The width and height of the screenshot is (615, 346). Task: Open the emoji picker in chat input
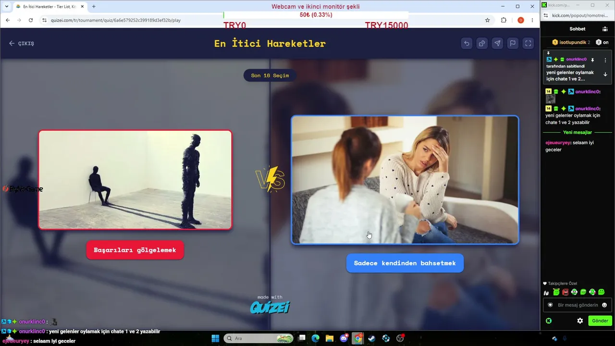pyautogui.click(x=604, y=305)
